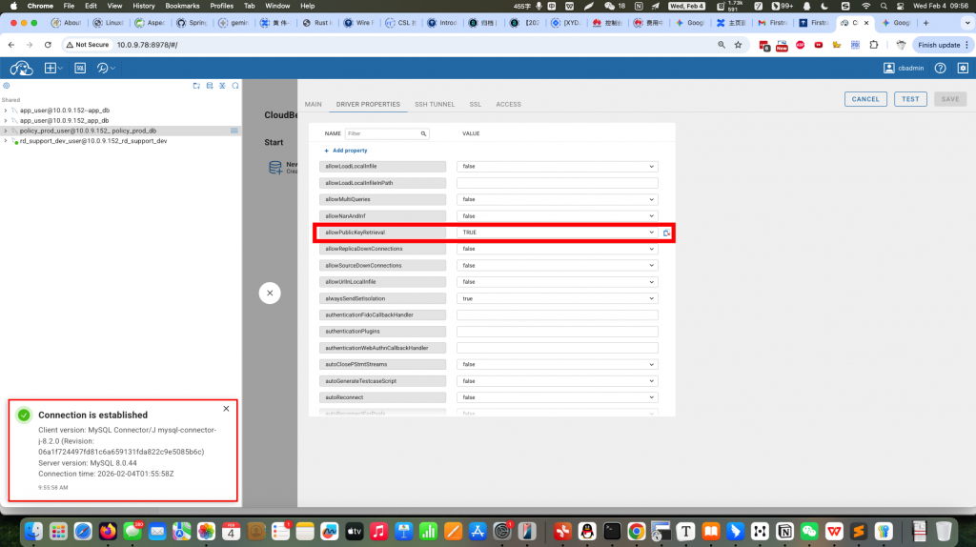Click the navigator settings gear icon
The image size is (976, 547).
click(x=6, y=86)
